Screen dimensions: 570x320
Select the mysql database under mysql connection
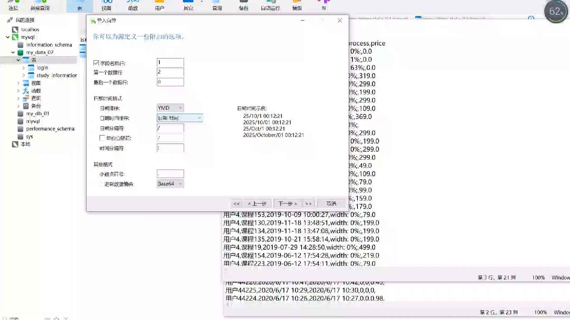(33, 121)
